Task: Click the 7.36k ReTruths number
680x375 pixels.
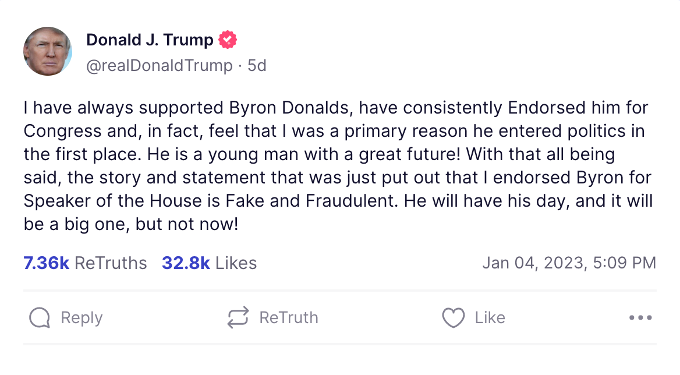Action: point(47,263)
